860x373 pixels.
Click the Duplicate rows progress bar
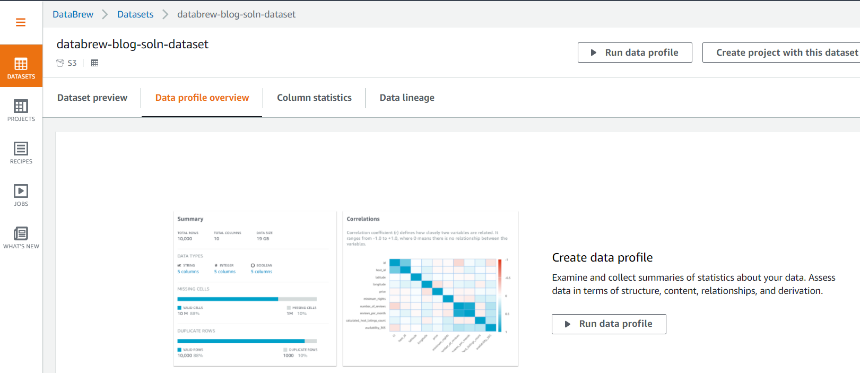247,341
